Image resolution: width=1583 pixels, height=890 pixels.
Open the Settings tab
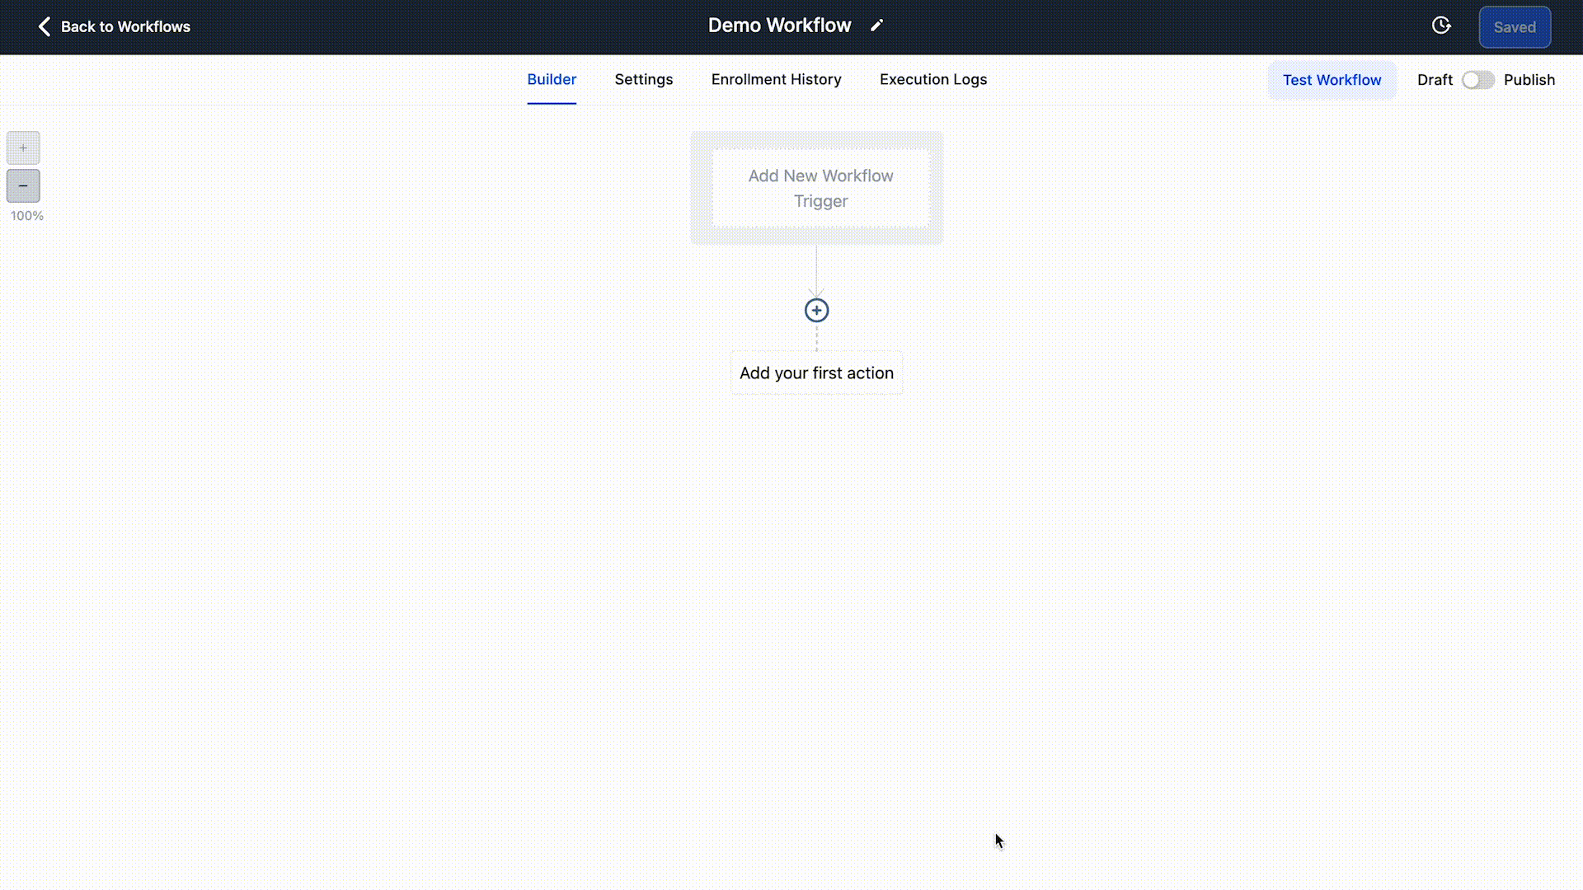(x=643, y=80)
